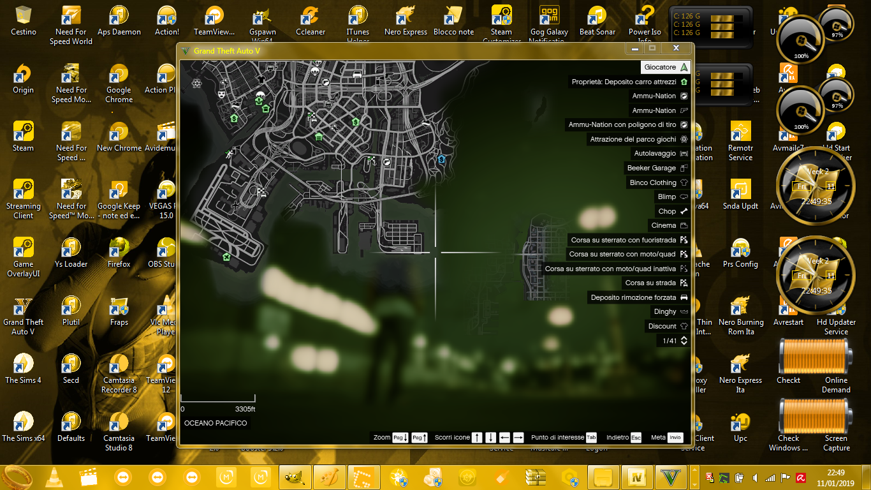The width and height of the screenshot is (871, 490).
Task: Click the Chop bone legend icon
Action: [x=684, y=211]
